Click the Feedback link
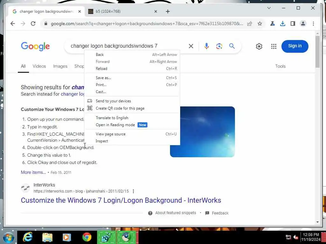Image resolution: width=326 pixels, height=244 pixels. [x=220, y=213]
